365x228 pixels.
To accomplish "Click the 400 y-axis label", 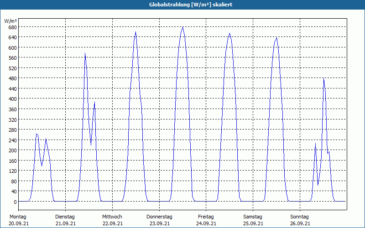I will 12,99.
